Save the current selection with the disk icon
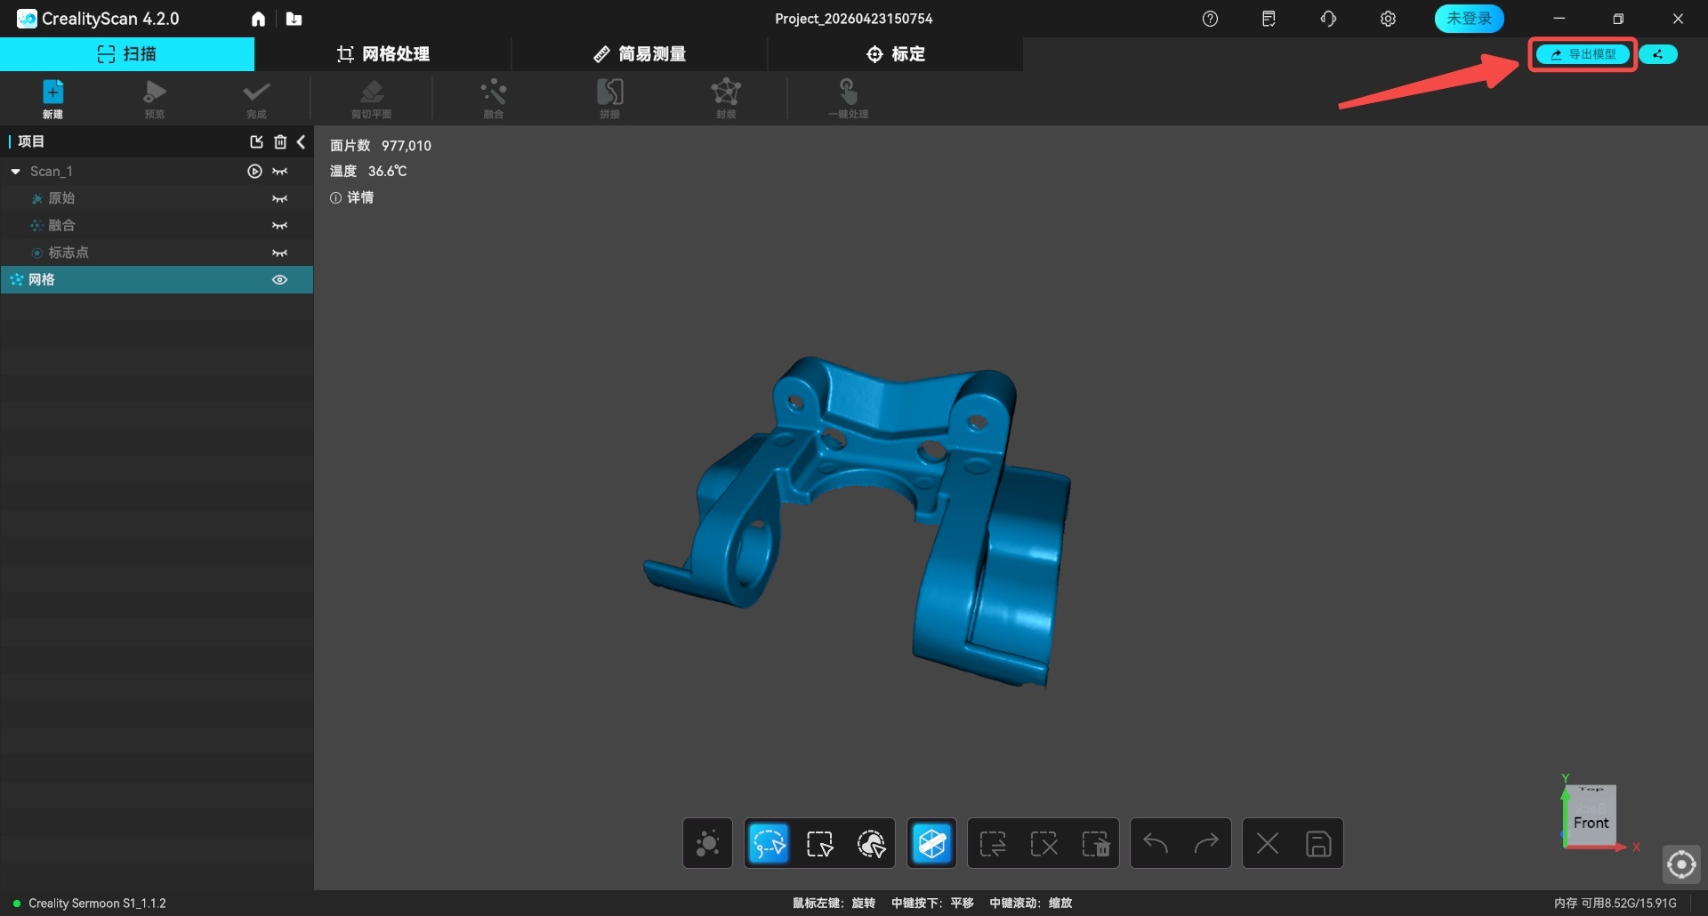Viewport: 1708px width, 916px height. coord(1317,843)
